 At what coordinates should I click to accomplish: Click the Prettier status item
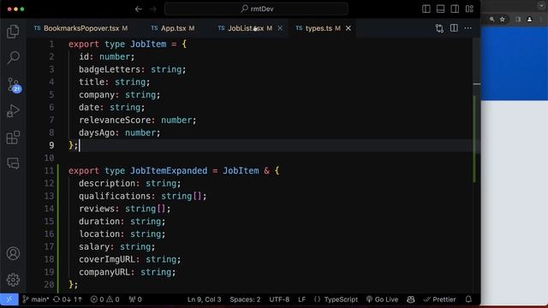tap(439, 299)
